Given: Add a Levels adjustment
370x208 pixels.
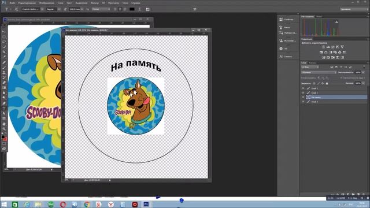Looking at the screenshot, I should [x=328, y=47].
